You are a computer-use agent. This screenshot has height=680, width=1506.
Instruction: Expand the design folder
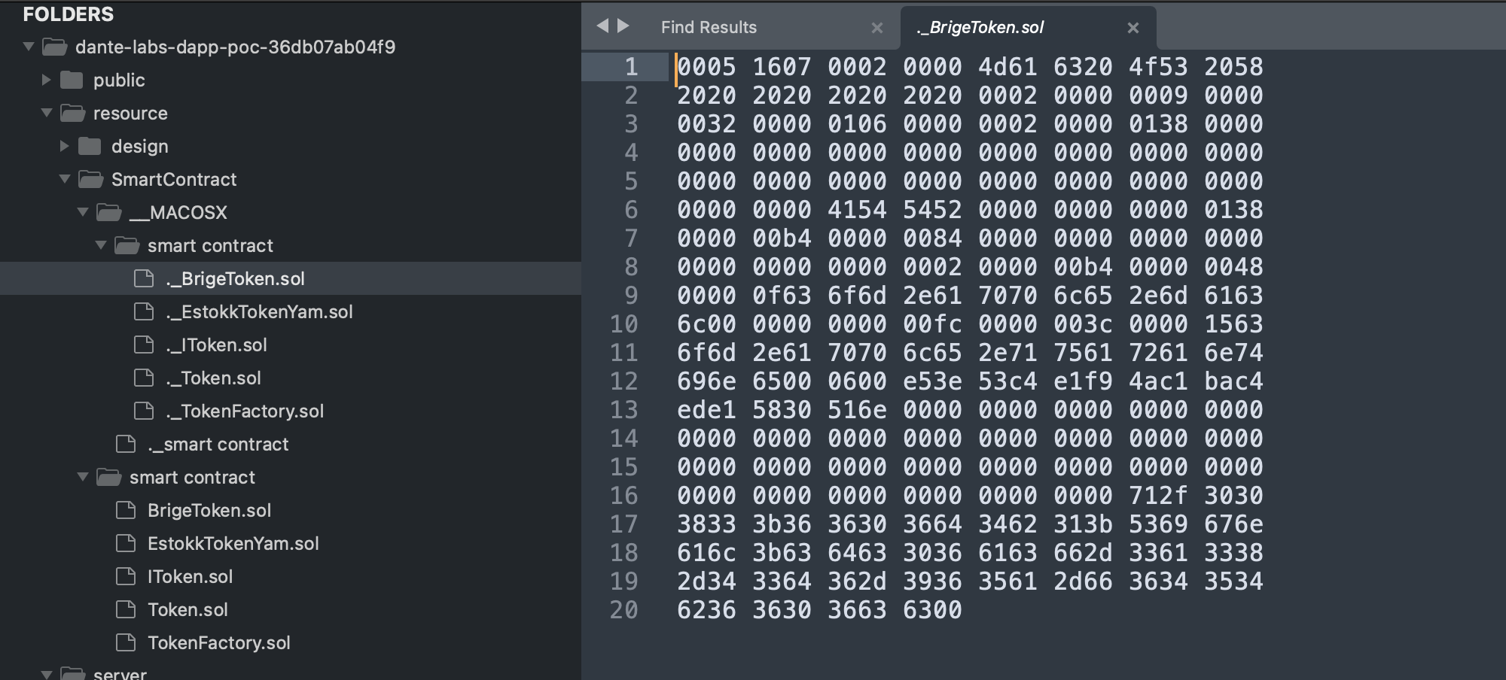(66, 146)
